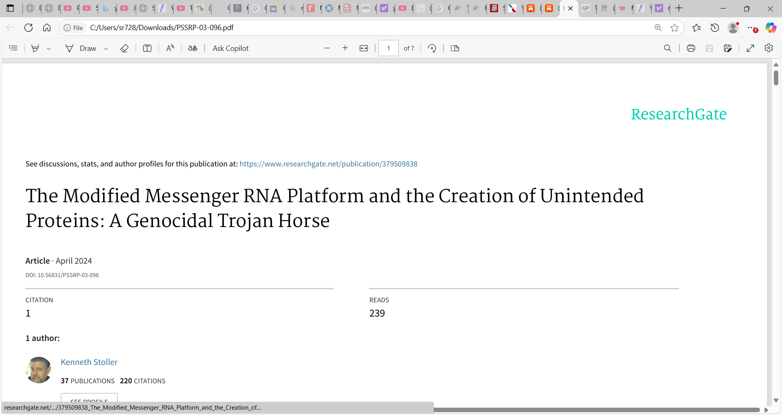Switch to the Chase logo tab
782x415 pixels.
(x=329, y=8)
